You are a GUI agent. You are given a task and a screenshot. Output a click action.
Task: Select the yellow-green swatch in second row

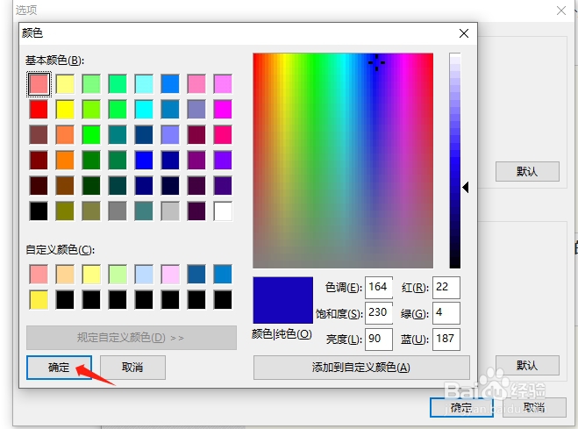(91, 110)
